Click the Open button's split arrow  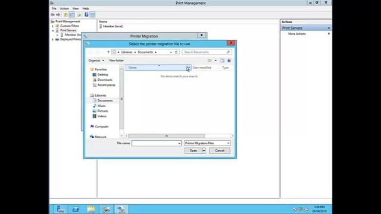[x=204, y=150]
